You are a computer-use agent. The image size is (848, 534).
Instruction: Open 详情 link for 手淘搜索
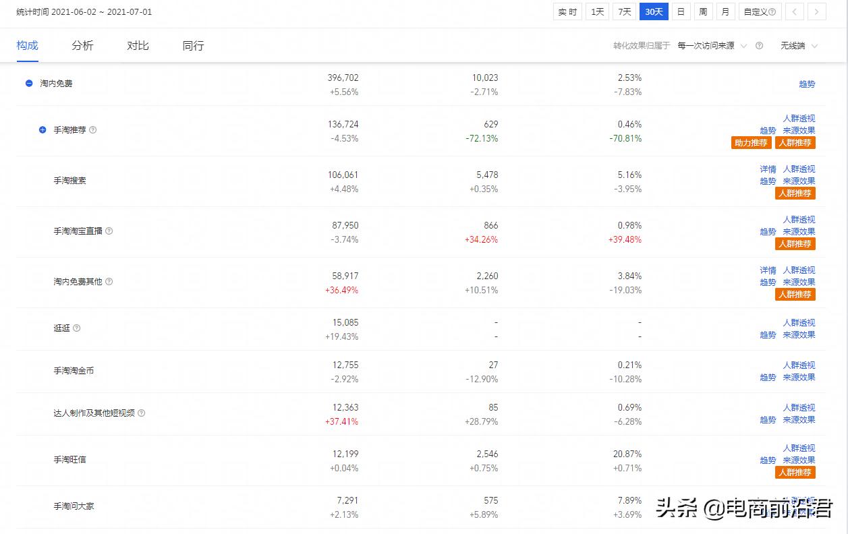pyautogui.click(x=768, y=169)
